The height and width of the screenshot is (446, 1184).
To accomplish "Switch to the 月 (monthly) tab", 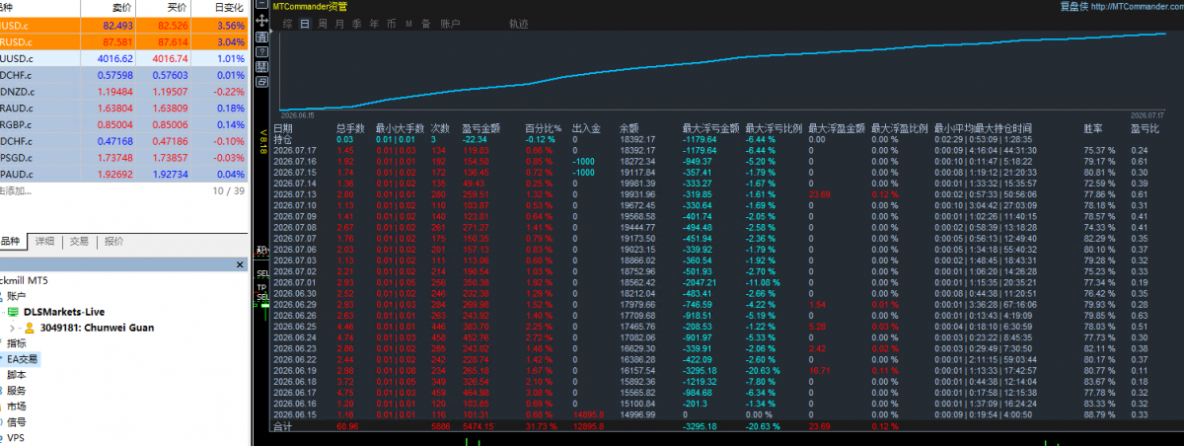I will (339, 24).
